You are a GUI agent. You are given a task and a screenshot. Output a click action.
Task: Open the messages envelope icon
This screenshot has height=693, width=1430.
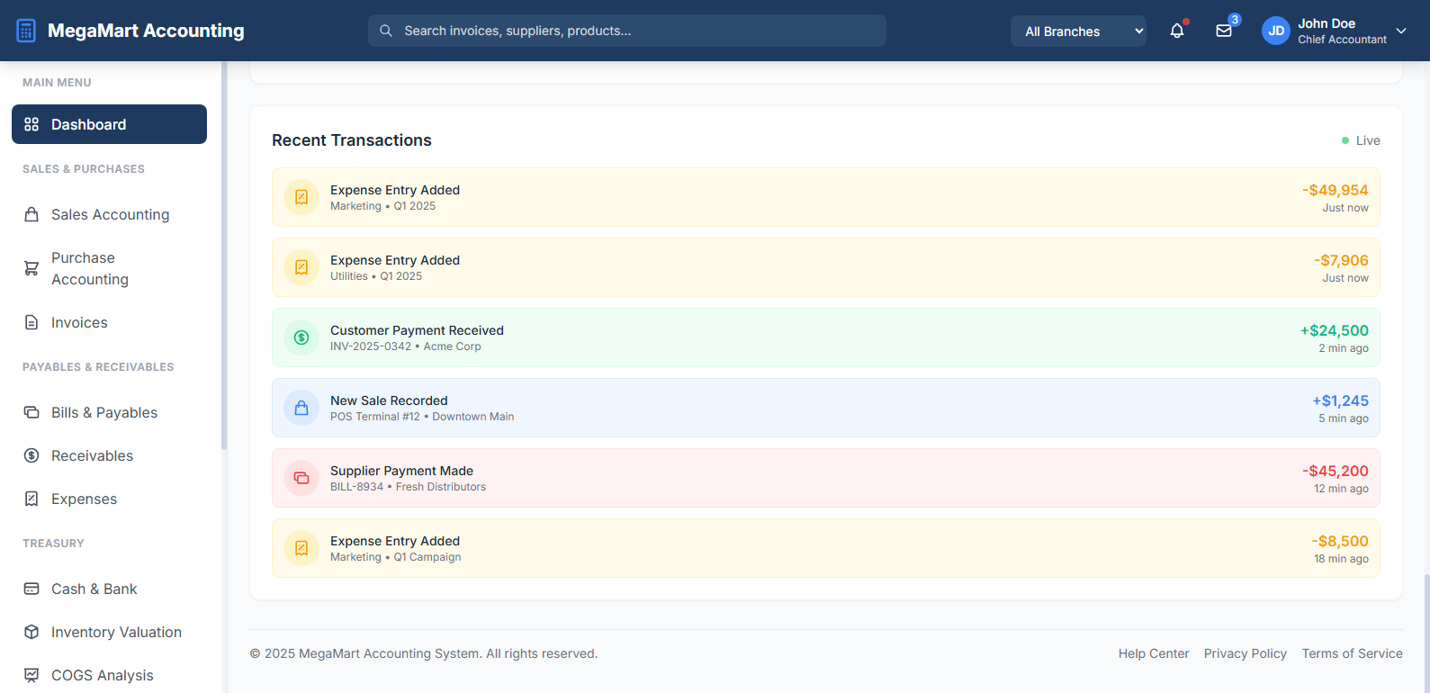[x=1224, y=31]
